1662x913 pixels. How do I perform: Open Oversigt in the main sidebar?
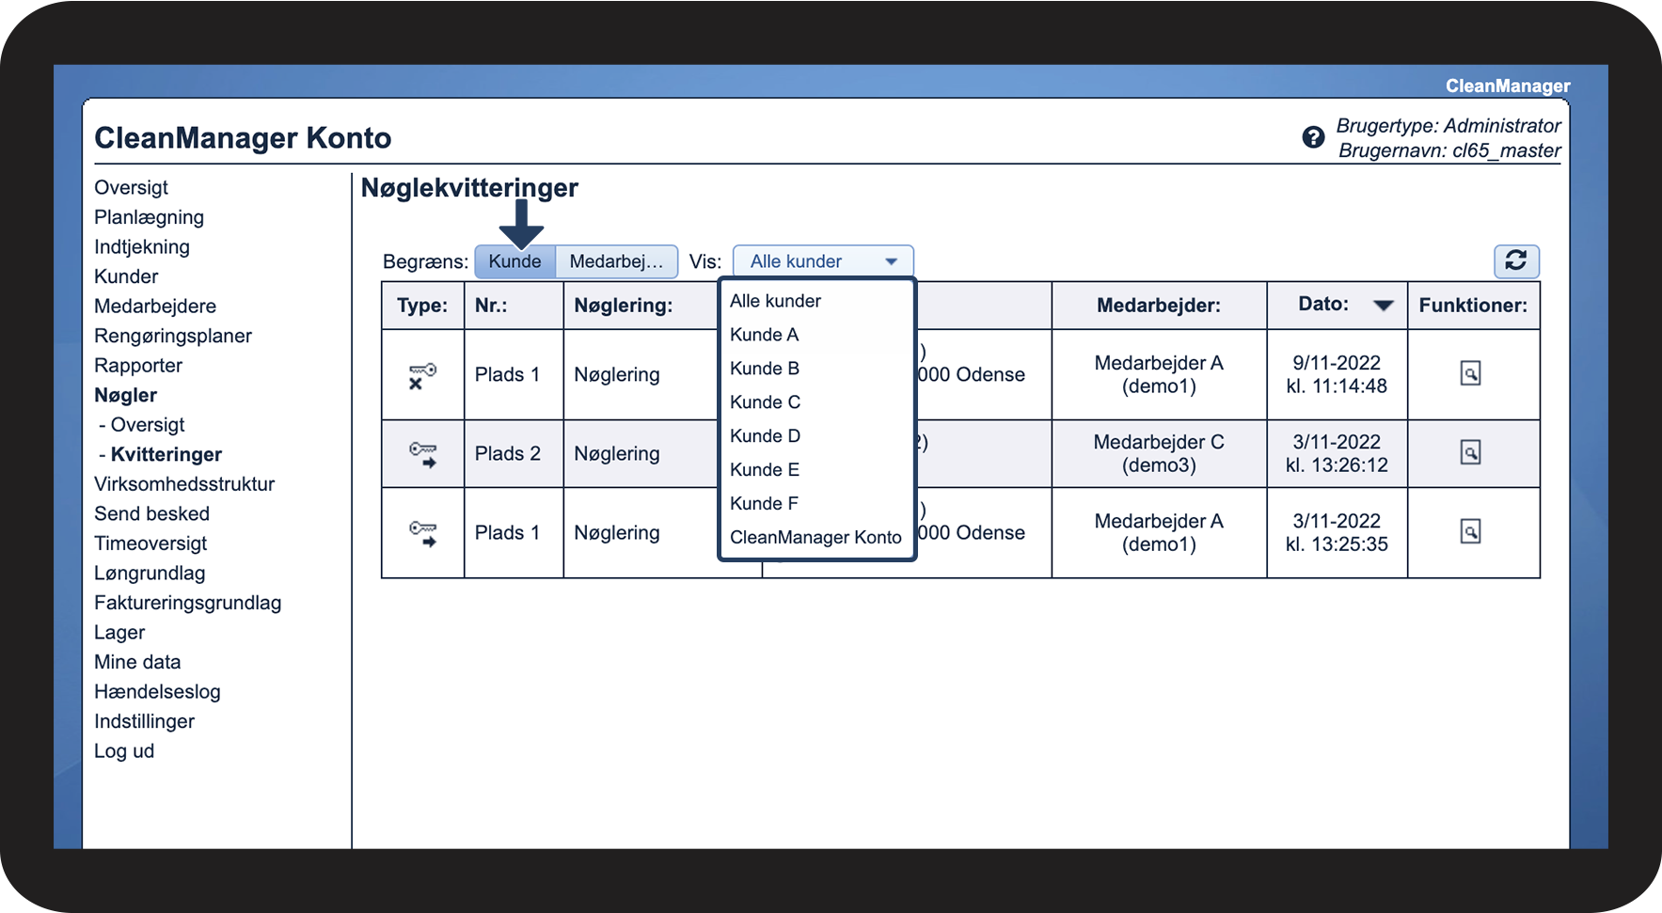pos(131,187)
